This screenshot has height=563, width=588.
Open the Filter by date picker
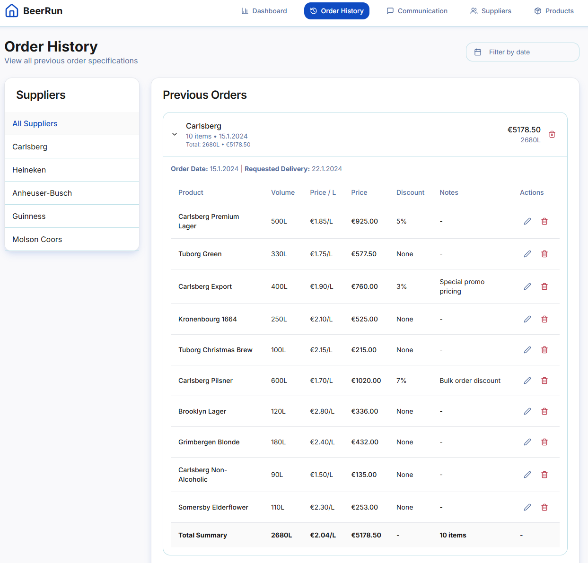click(522, 52)
